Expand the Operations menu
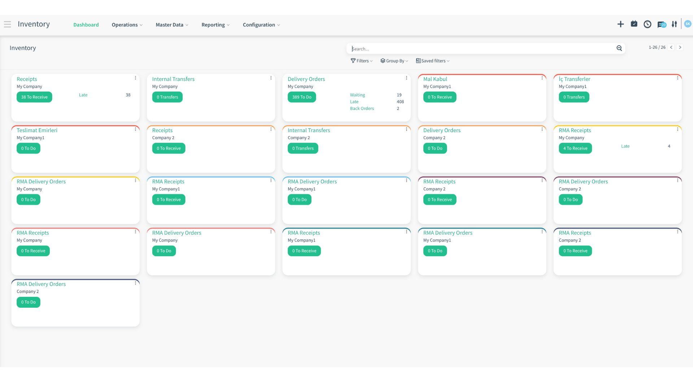This screenshot has height=390, width=693. (x=127, y=25)
